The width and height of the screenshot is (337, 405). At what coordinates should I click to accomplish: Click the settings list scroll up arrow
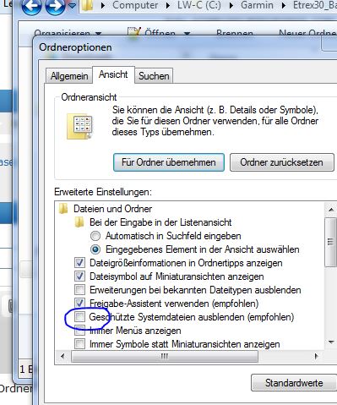(331, 210)
